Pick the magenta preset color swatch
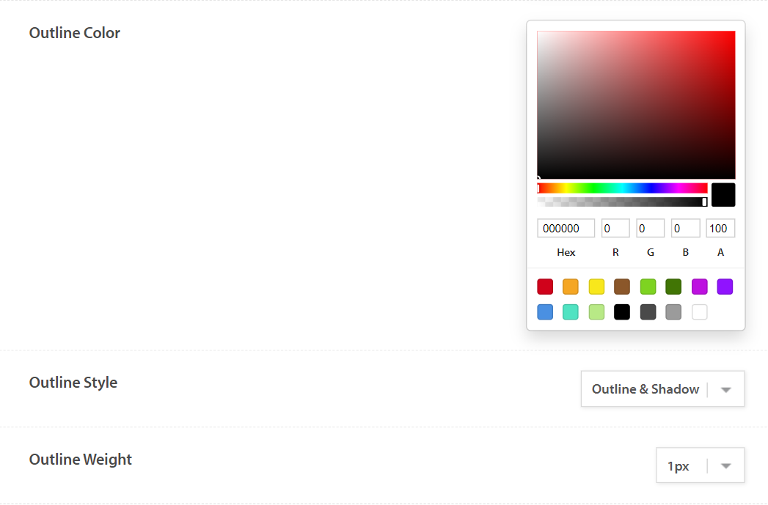The image size is (768, 505). pos(699,287)
